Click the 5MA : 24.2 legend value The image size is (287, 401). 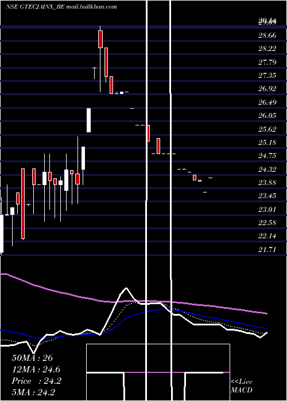click(x=33, y=392)
